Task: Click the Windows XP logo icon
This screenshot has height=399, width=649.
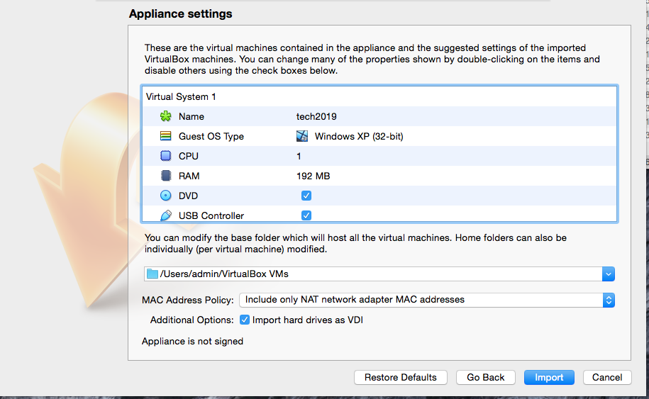Action: 302,136
